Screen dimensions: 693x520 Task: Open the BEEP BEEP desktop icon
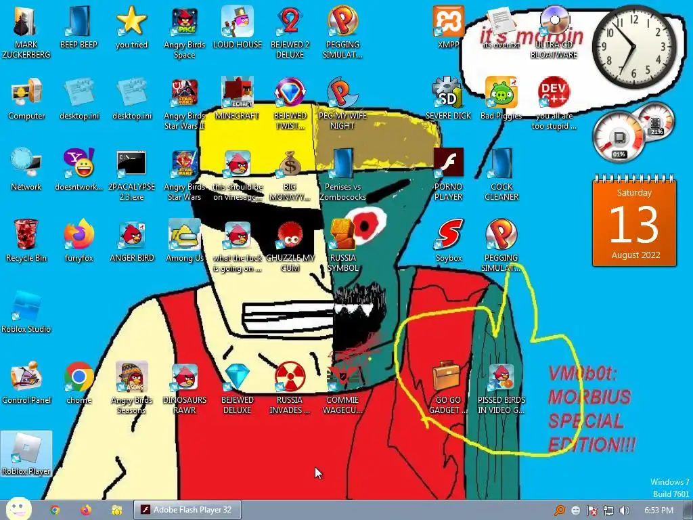pyautogui.click(x=79, y=27)
